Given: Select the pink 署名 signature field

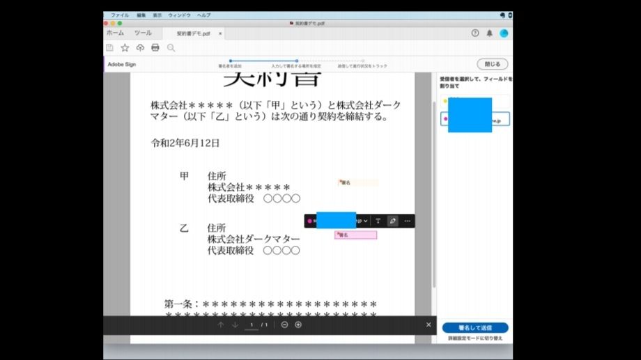Looking at the screenshot, I should tap(355, 235).
